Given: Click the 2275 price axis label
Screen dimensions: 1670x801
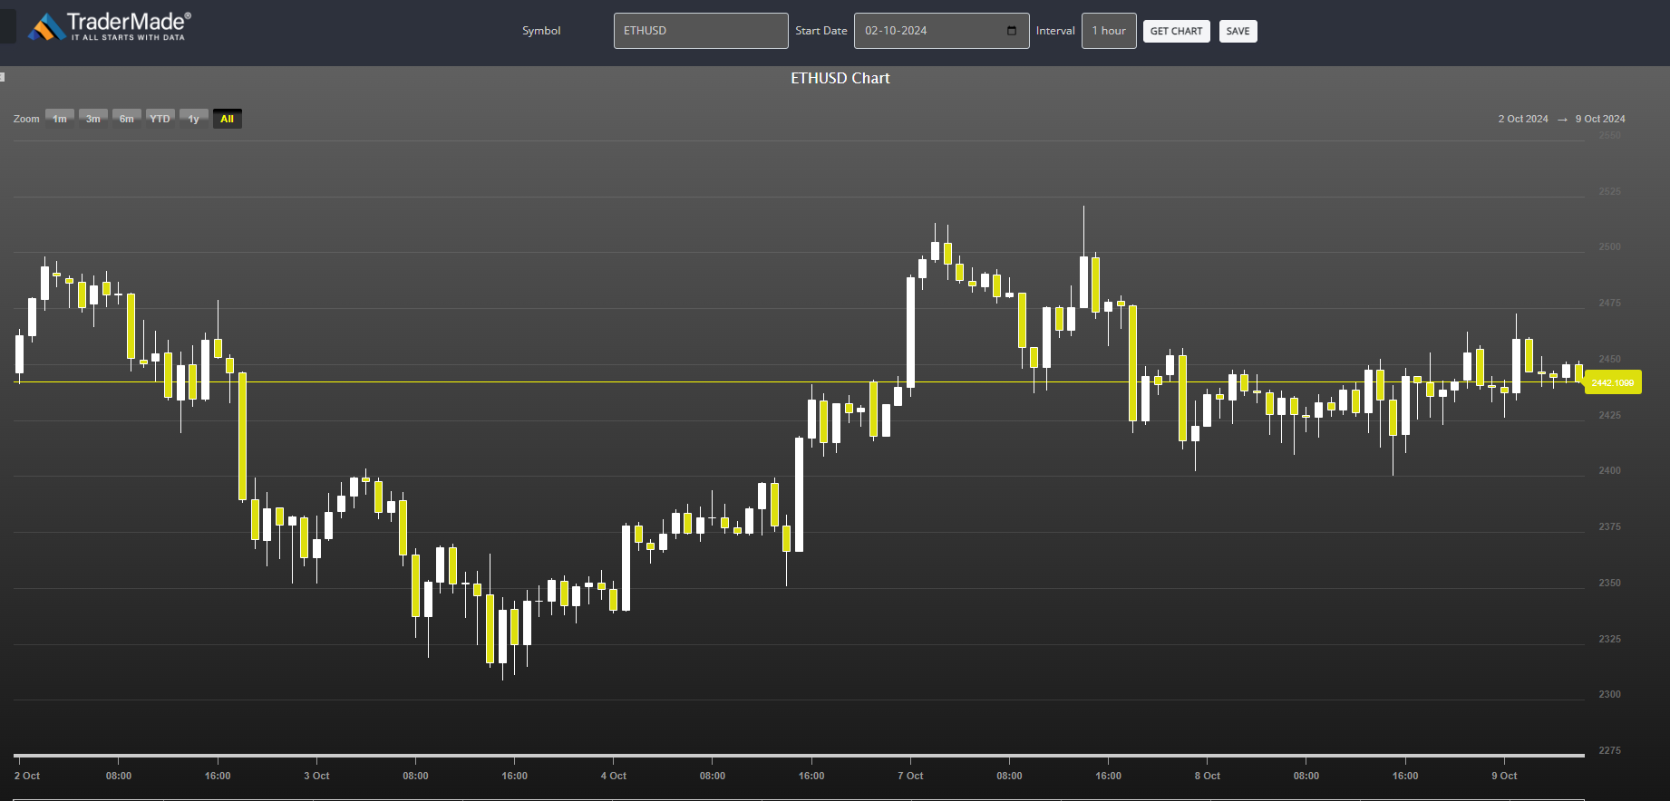Looking at the screenshot, I should [1609, 750].
